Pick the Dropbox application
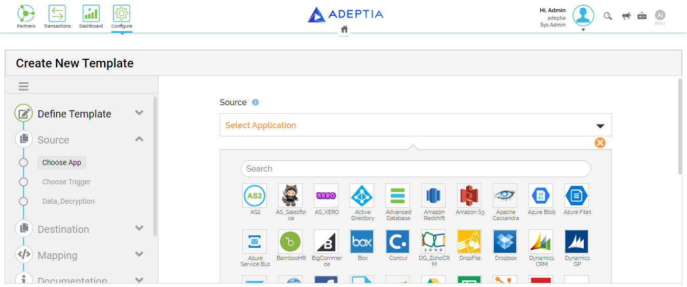The width and height of the screenshot is (687, 287). click(505, 242)
